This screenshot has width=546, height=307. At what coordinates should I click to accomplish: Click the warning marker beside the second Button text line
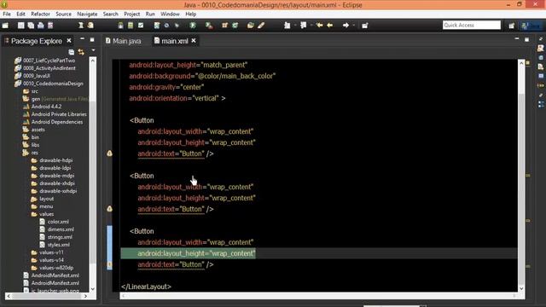(109, 208)
